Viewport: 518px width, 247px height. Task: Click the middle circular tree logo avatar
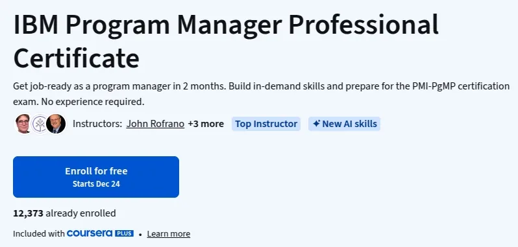pyautogui.click(x=40, y=124)
